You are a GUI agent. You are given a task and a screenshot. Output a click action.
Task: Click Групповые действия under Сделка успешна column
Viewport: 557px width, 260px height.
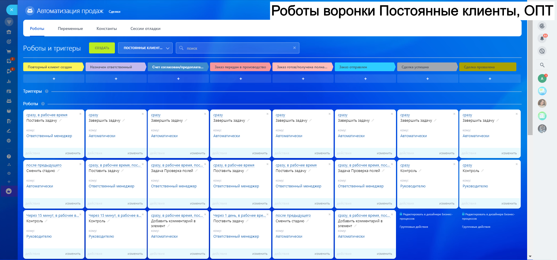point(414,227)
